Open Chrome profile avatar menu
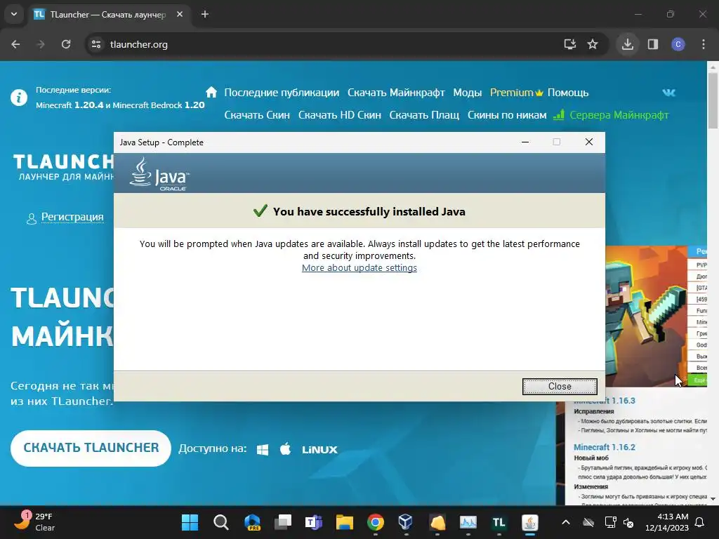 click(678, 44)
